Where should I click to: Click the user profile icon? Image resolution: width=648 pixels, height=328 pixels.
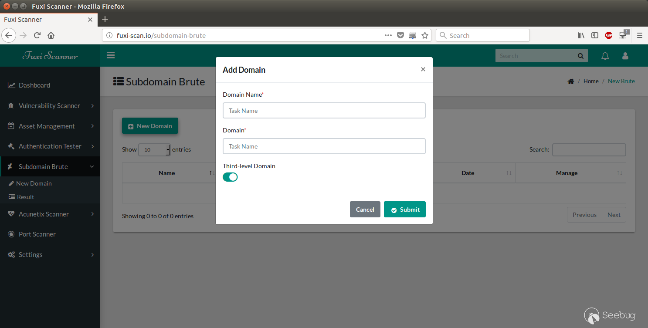[x=625, y=56]
